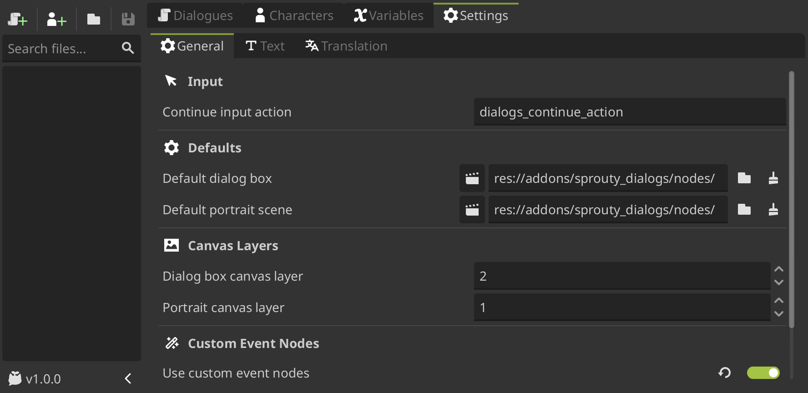The height and width of the screenshot is (393, 808).
Task: Click the "Use custom event nodes" label
Action: 236,373
